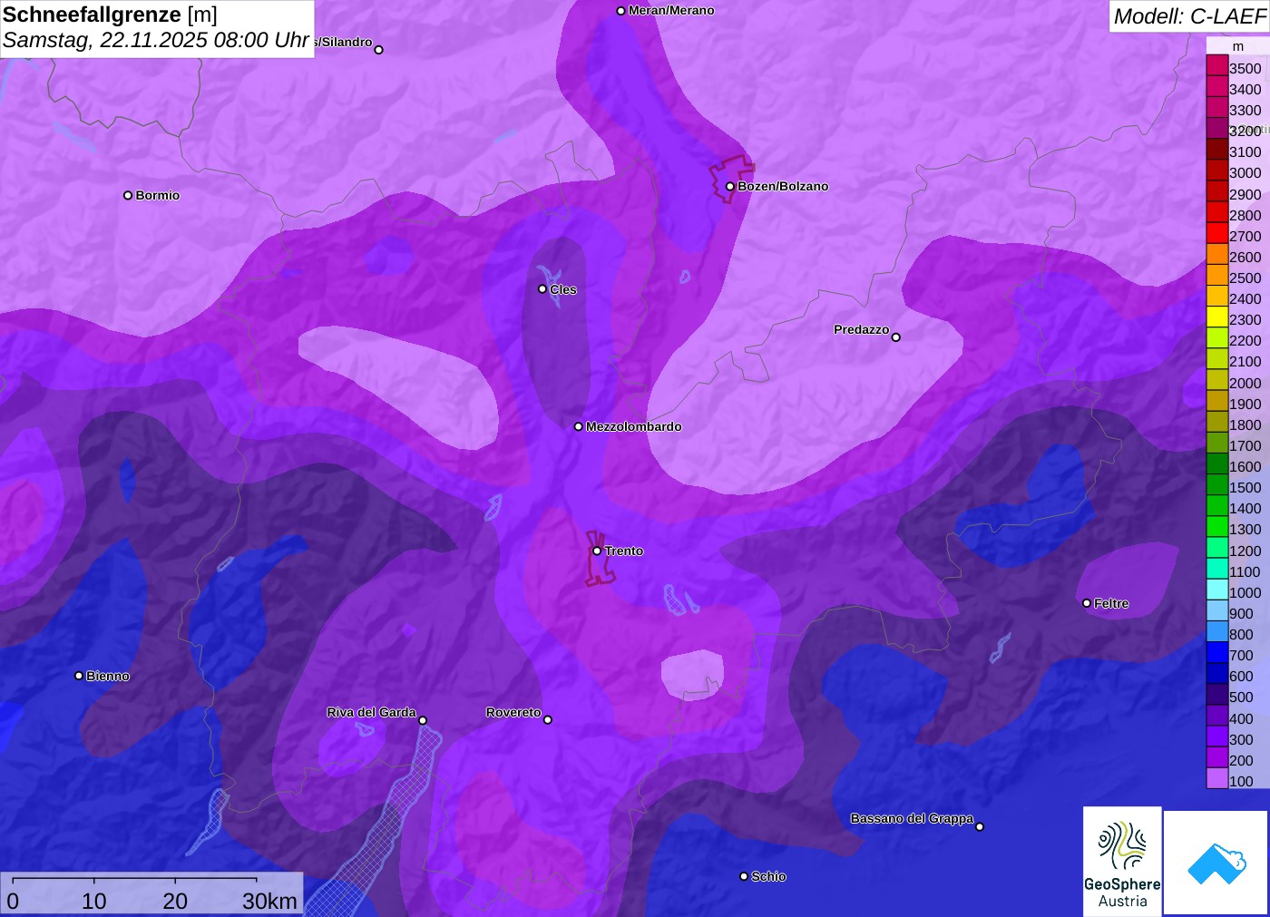Click the Bozen/Bolzano city marker dot
The image size is (1270, 917).
(729, 186)
